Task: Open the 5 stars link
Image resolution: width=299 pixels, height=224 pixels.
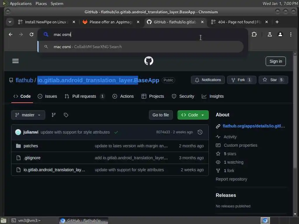Action: coord(230,154)
